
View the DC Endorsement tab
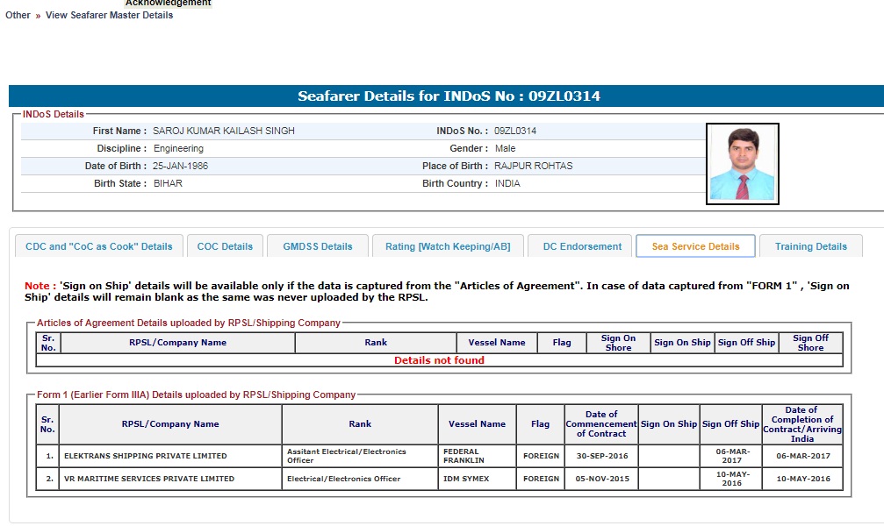point(582,246)
